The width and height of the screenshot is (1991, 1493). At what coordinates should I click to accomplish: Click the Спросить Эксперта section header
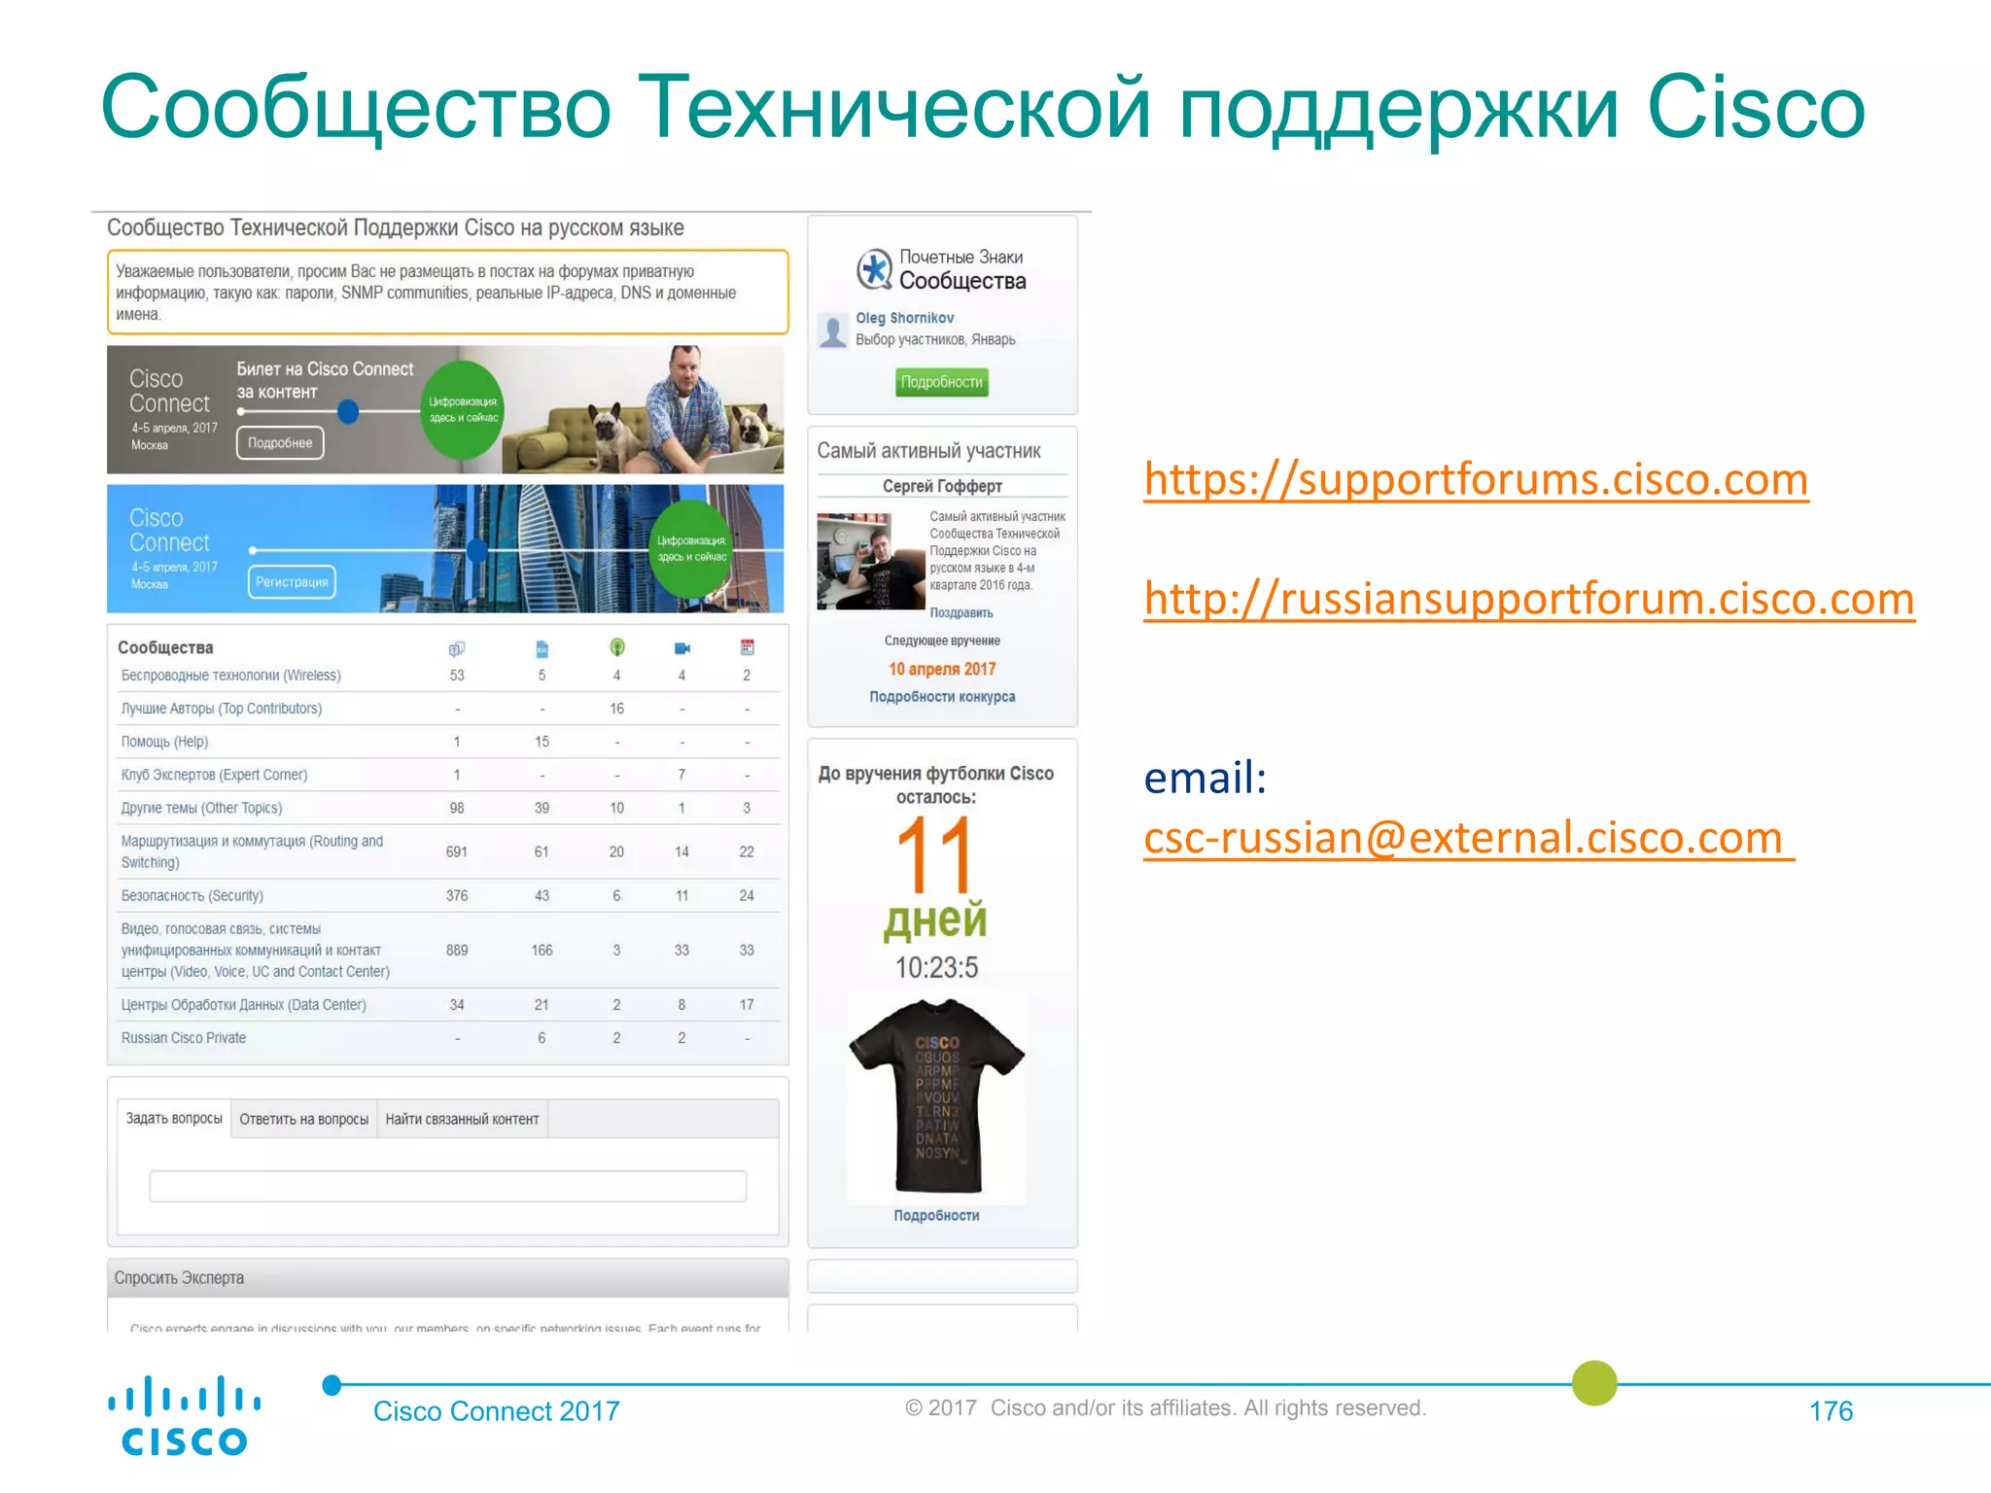pos(447,1277)
